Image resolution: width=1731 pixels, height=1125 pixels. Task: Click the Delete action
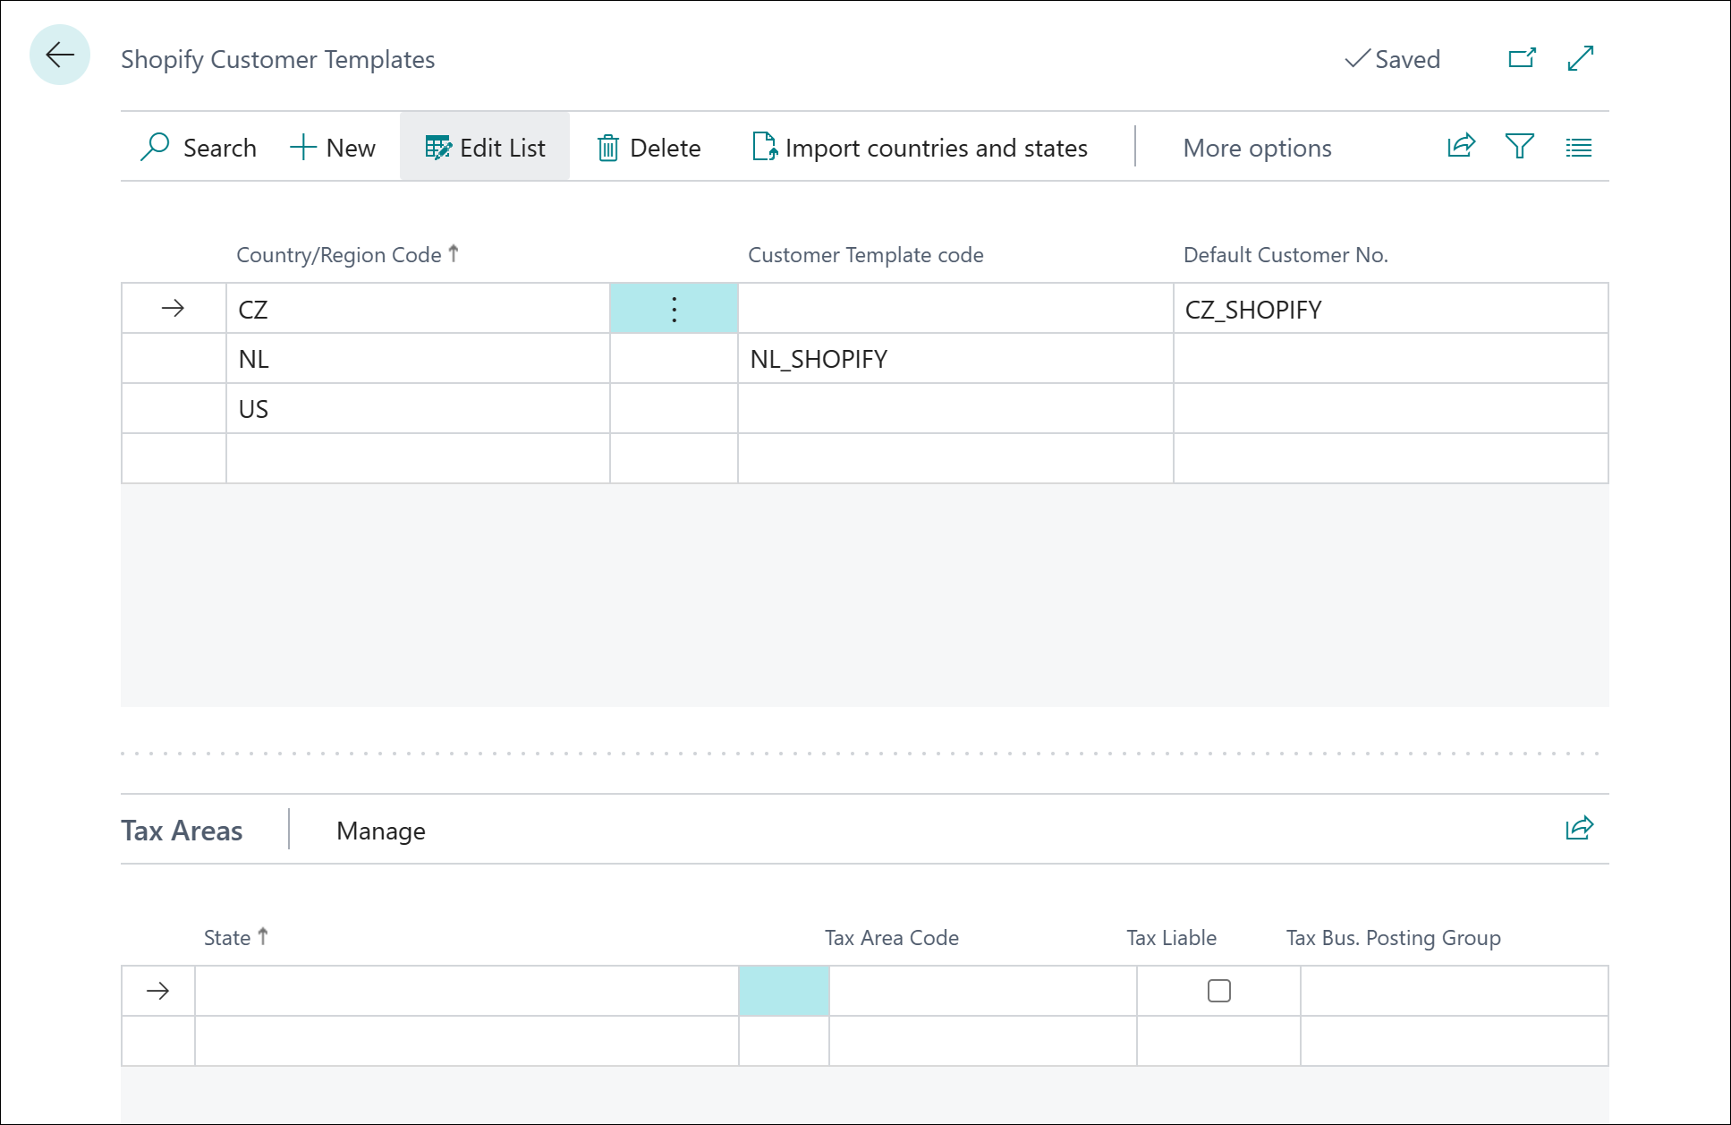649,148
